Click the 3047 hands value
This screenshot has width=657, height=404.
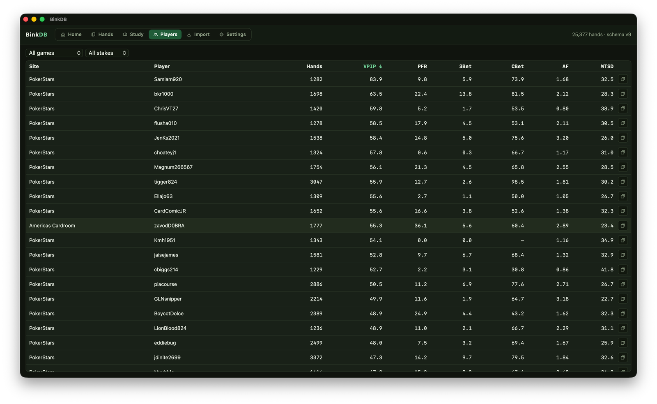[316, 182]
